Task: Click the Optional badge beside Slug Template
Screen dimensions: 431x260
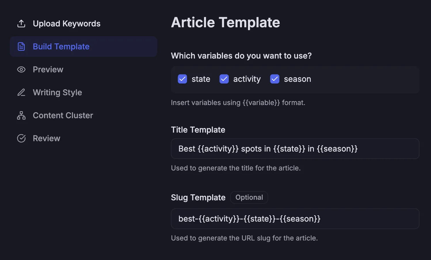Action: pyautogui.click(x=249, y=197)
